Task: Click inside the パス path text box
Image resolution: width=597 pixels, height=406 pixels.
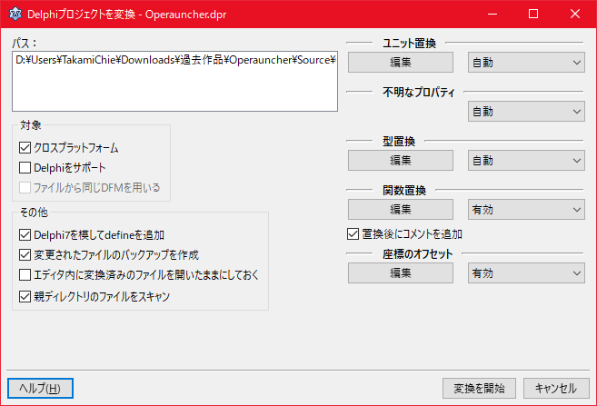Action: point(174,82)
